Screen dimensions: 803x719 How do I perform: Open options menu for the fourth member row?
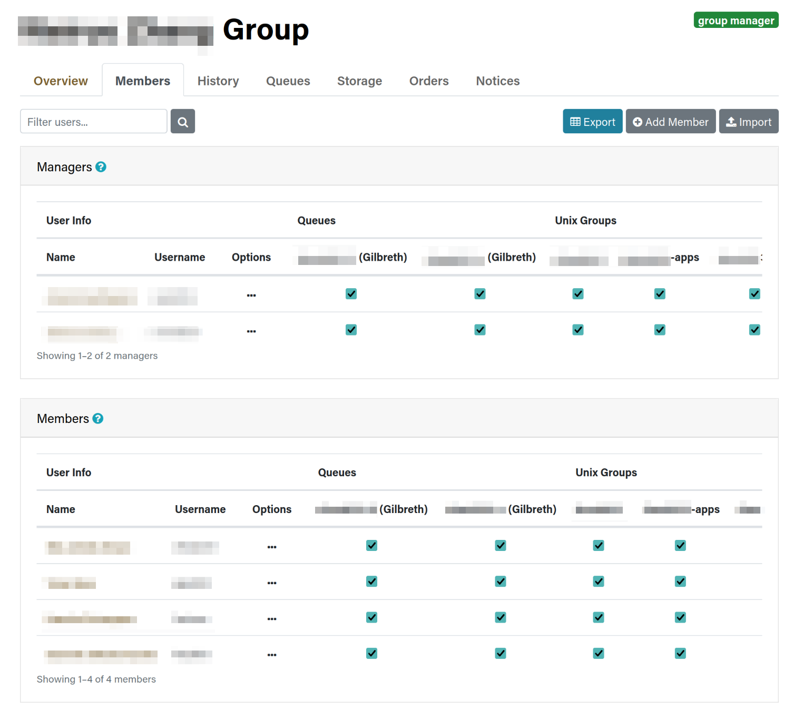click(x=272, y=654)
